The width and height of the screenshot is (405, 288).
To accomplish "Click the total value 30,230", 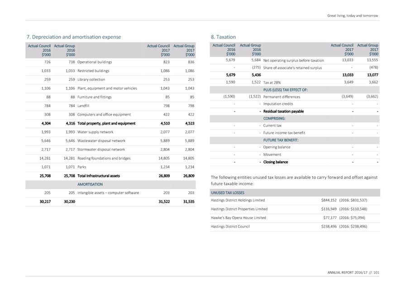I will point(70,202).
